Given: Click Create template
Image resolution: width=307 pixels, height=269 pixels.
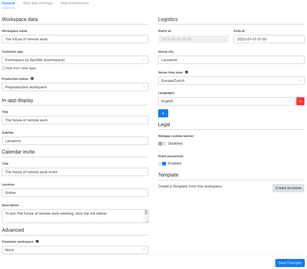Looking at the screenshot, I should point(288,188).
